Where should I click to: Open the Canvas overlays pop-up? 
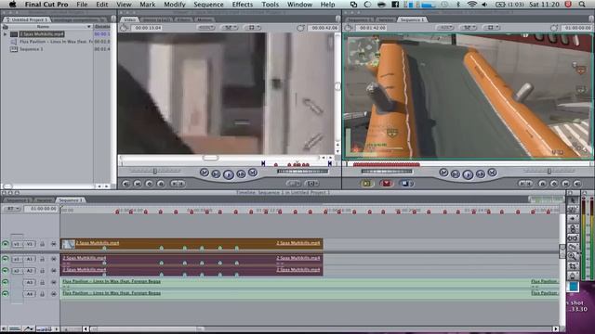pos(492,28)
